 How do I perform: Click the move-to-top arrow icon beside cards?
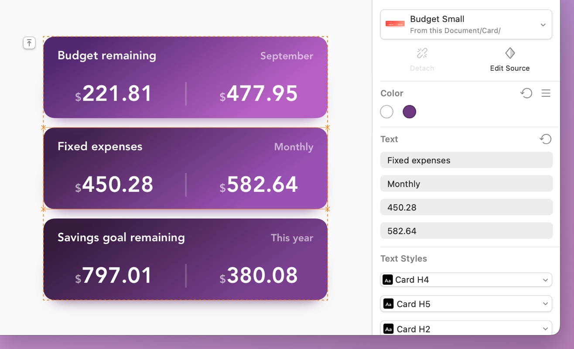[x=29, y=43]
